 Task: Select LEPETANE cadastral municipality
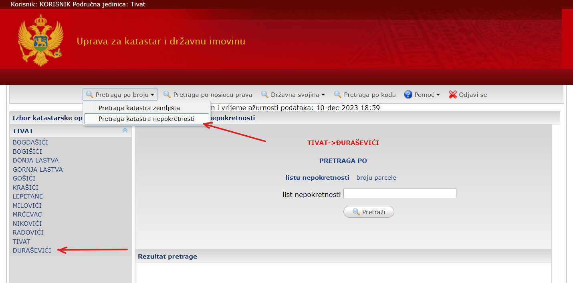tap(28, 197)
